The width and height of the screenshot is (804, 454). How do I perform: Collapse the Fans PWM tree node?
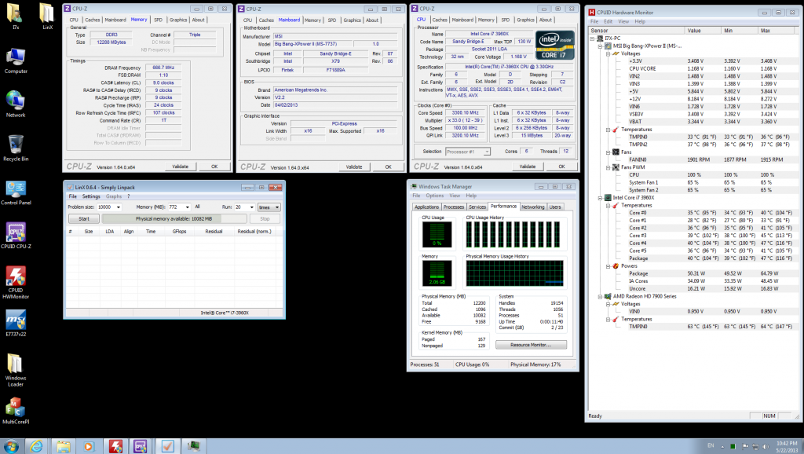[606, 167]
